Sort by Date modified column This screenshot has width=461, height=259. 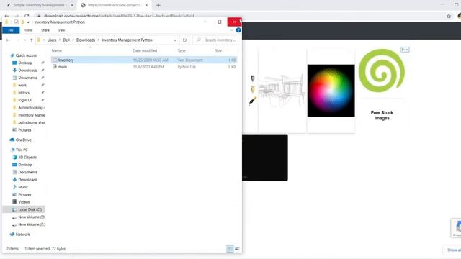tap(145, 50)
